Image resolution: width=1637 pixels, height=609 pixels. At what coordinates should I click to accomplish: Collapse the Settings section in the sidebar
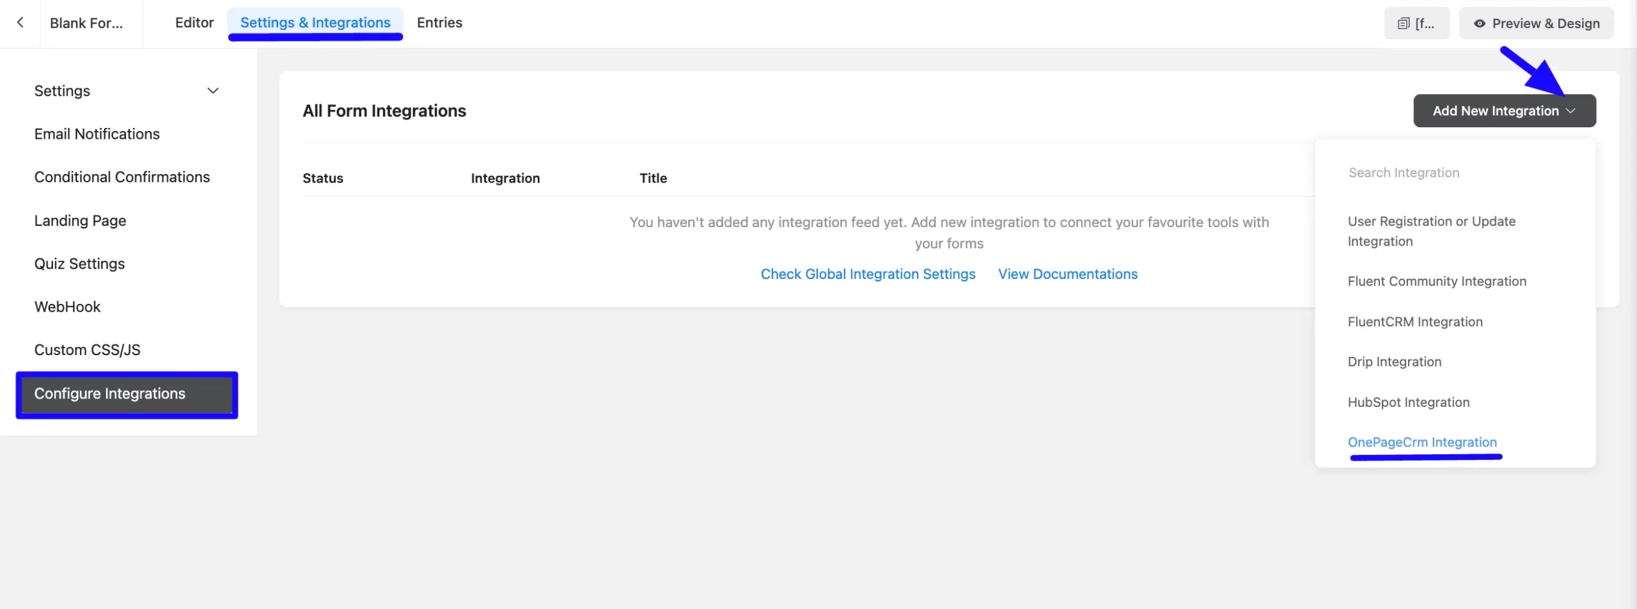point(213,90)
